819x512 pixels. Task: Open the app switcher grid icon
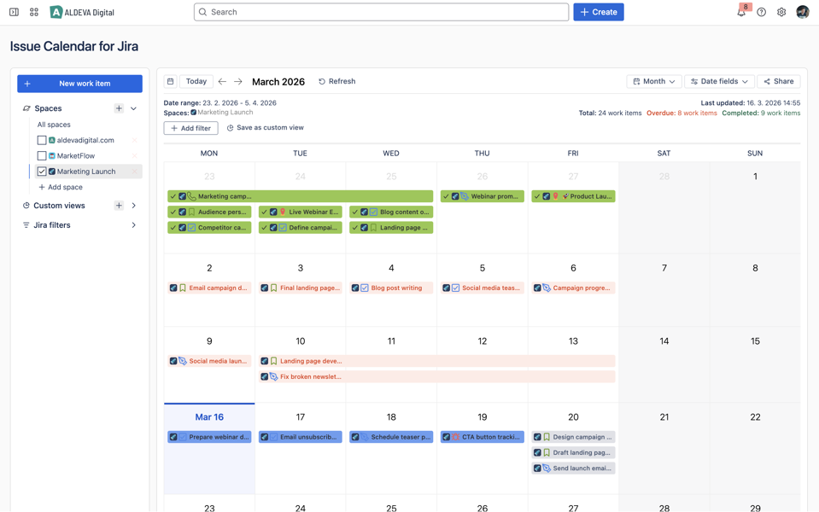[x=34, y=12]
